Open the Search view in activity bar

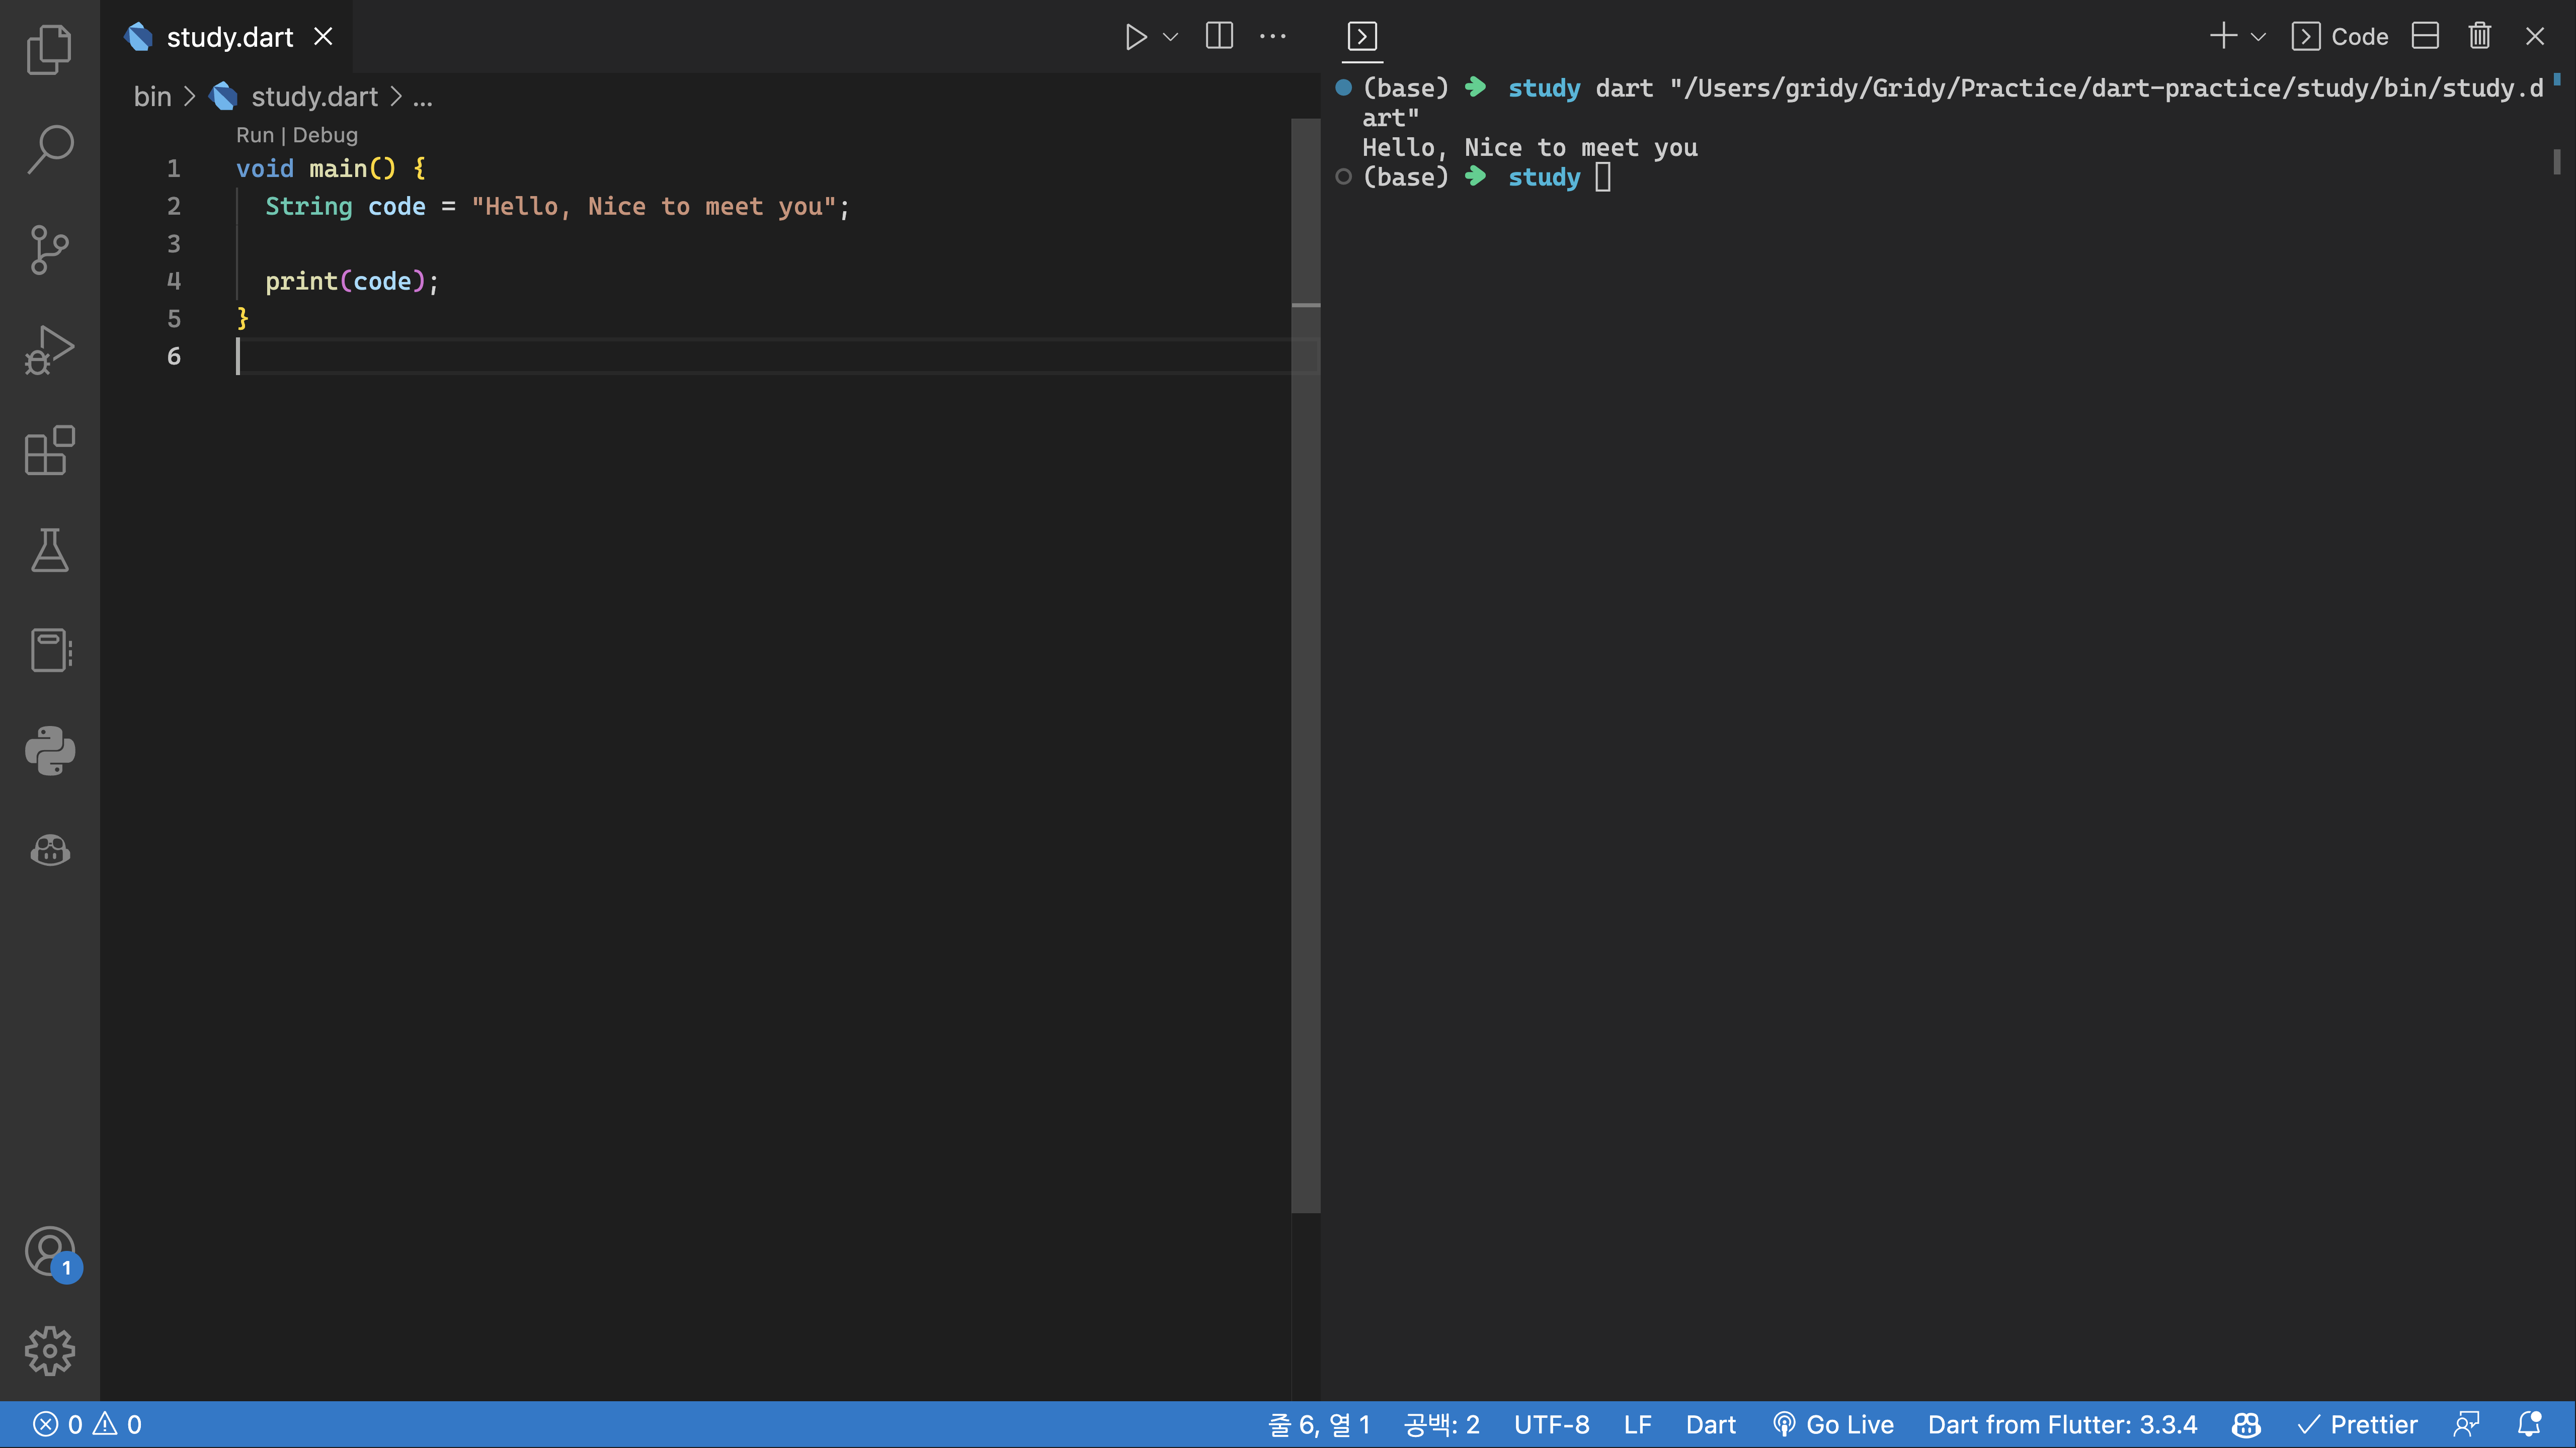(49, 149)
